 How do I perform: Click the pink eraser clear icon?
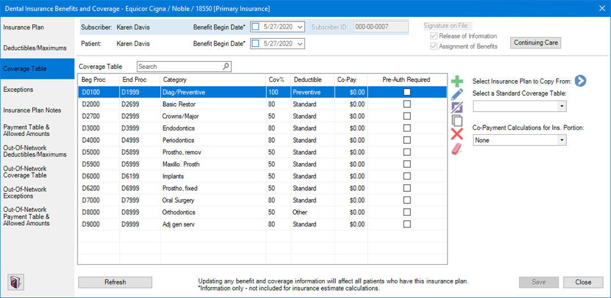click(457, 149)
